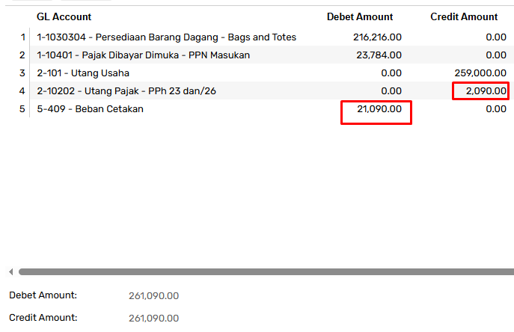Click credit value 259,000.00
Screen dimensions: 514x332
(480, 73)
